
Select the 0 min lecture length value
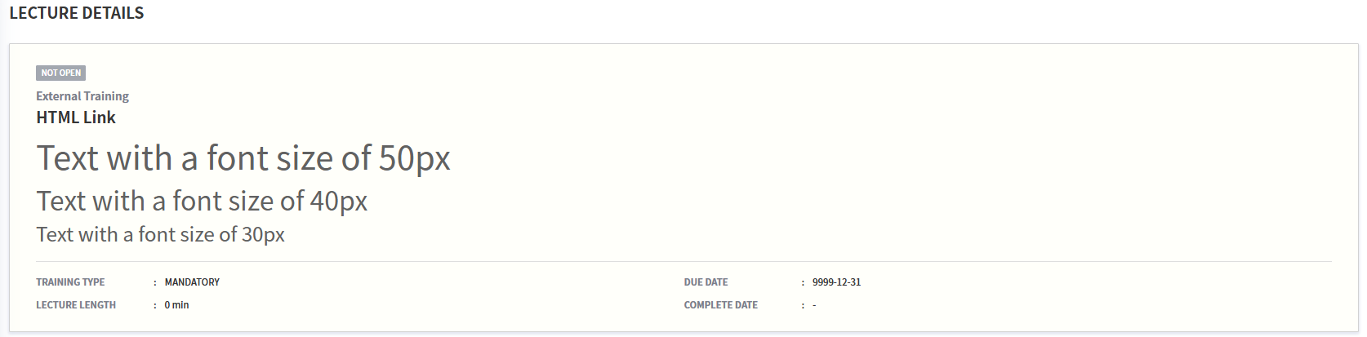[176, 305]
